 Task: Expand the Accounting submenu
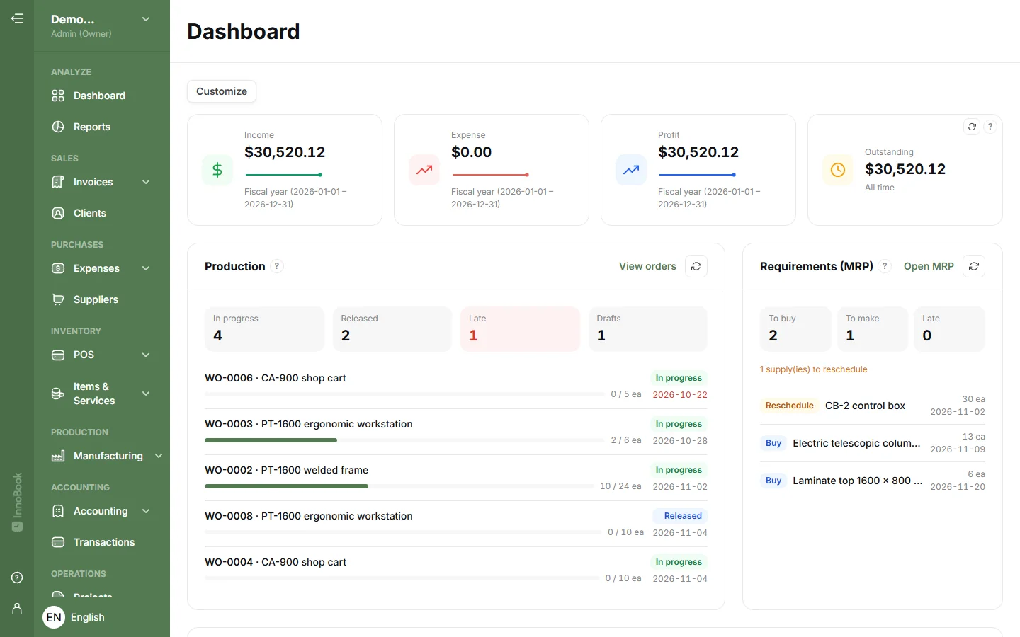[146, 511]
